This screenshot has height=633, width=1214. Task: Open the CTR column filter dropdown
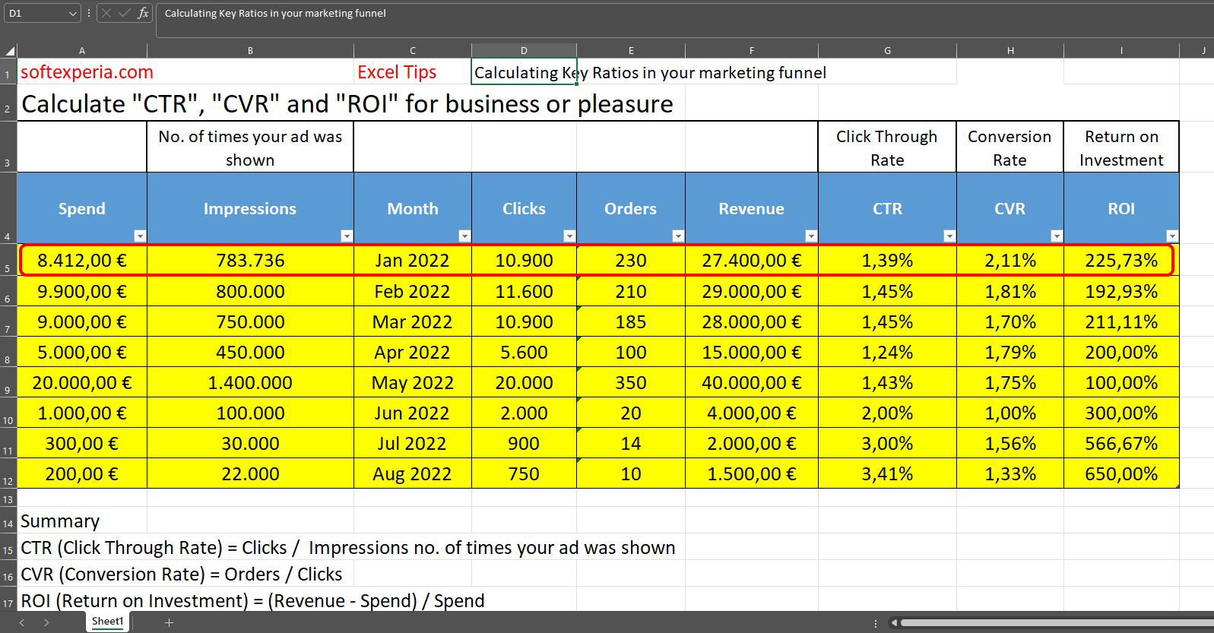(x=949, y=236)
